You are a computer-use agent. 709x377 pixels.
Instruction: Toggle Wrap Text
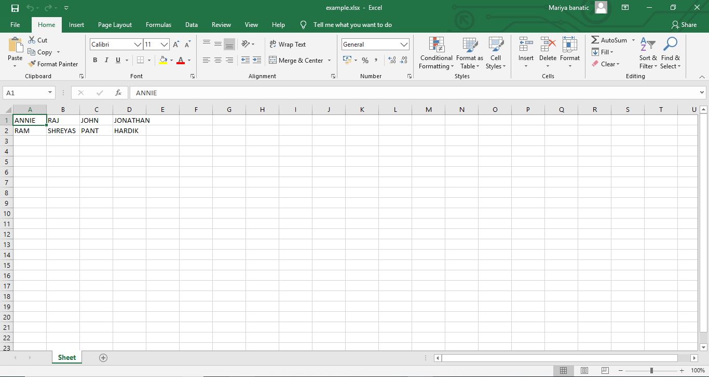pyautogui.click(x=288, y=44)
